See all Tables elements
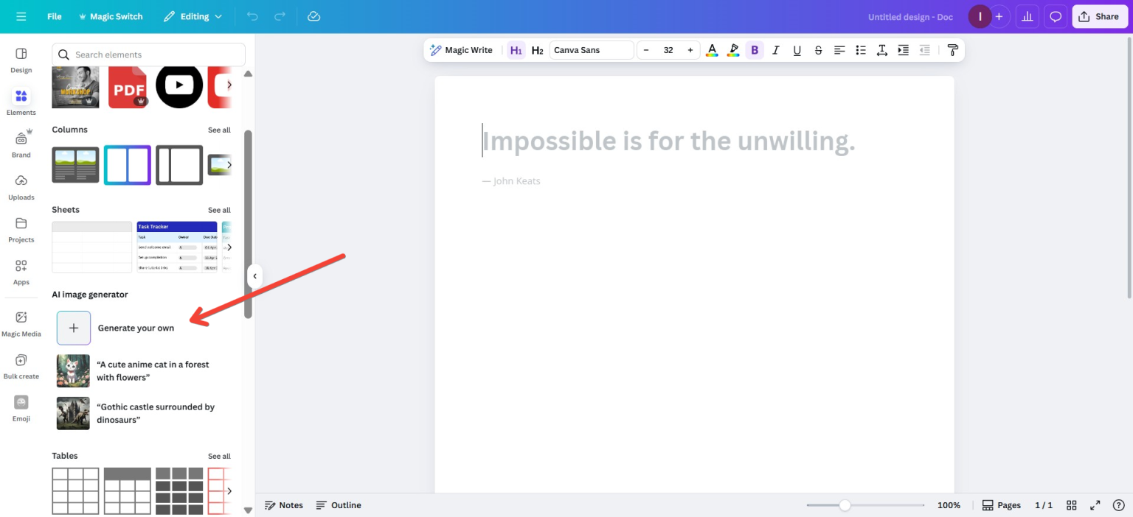 click(219, 457)
